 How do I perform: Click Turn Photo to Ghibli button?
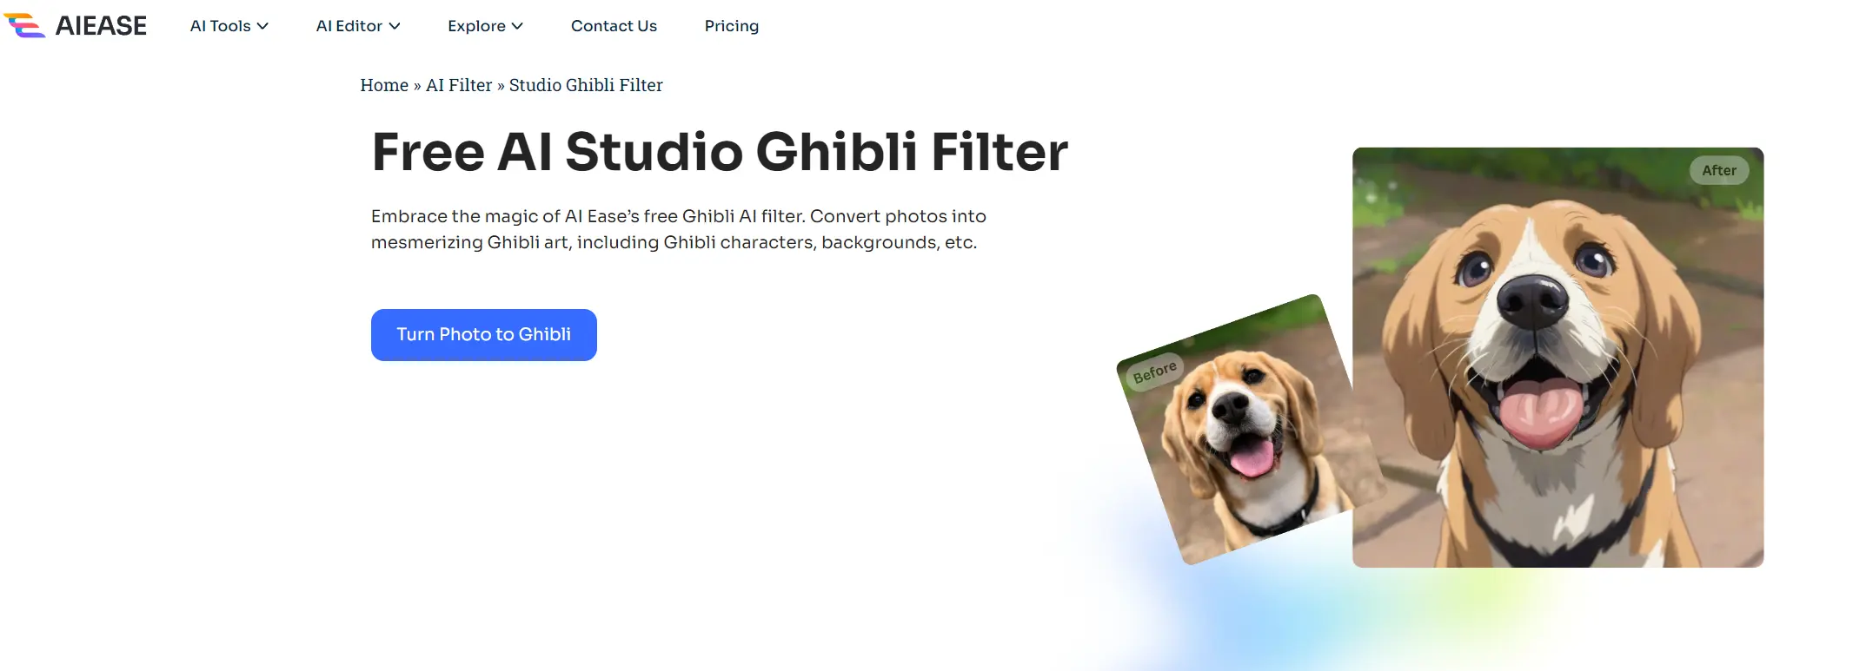(x=484, y=335)
